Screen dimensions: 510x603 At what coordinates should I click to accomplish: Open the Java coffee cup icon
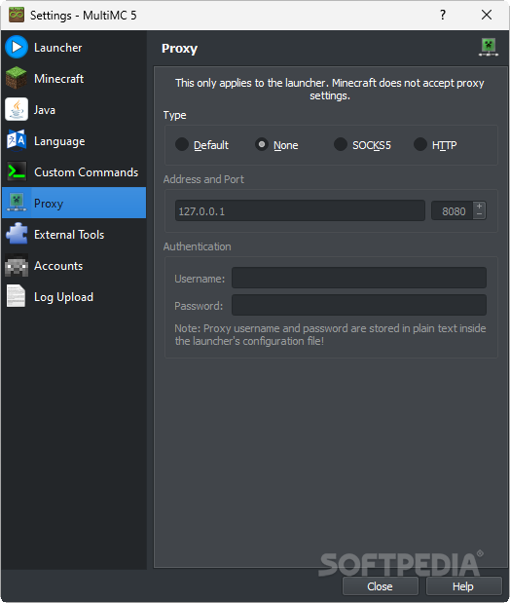17,109
